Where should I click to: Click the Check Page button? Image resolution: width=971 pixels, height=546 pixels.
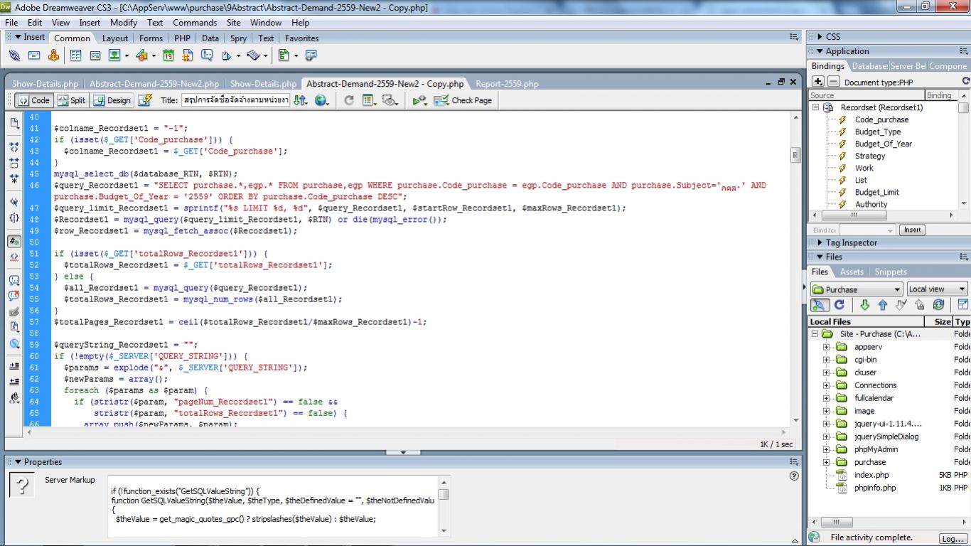(x=463, y=100)
